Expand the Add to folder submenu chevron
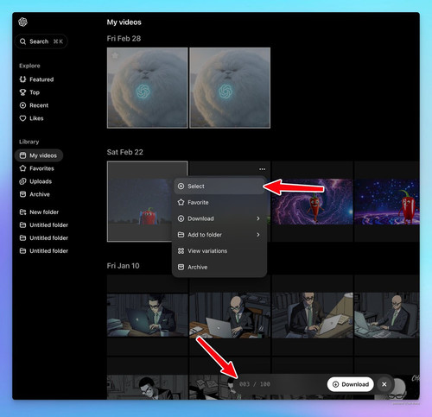Image resolution: width=432 pixels, height=417 pixels. 258,235
